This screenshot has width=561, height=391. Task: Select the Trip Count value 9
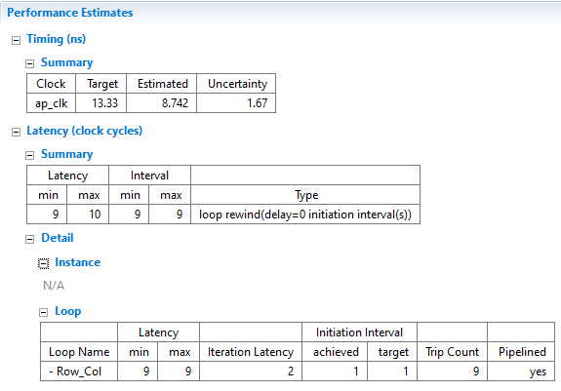click(453, 371)
